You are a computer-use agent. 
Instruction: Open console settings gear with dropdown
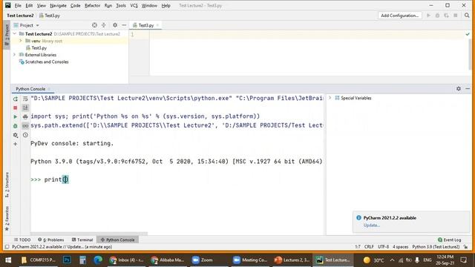16,135
